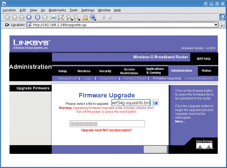Viewport: 227px width, 168px height.
Task: Go to the Home page icon
Action: click(29, 17)
